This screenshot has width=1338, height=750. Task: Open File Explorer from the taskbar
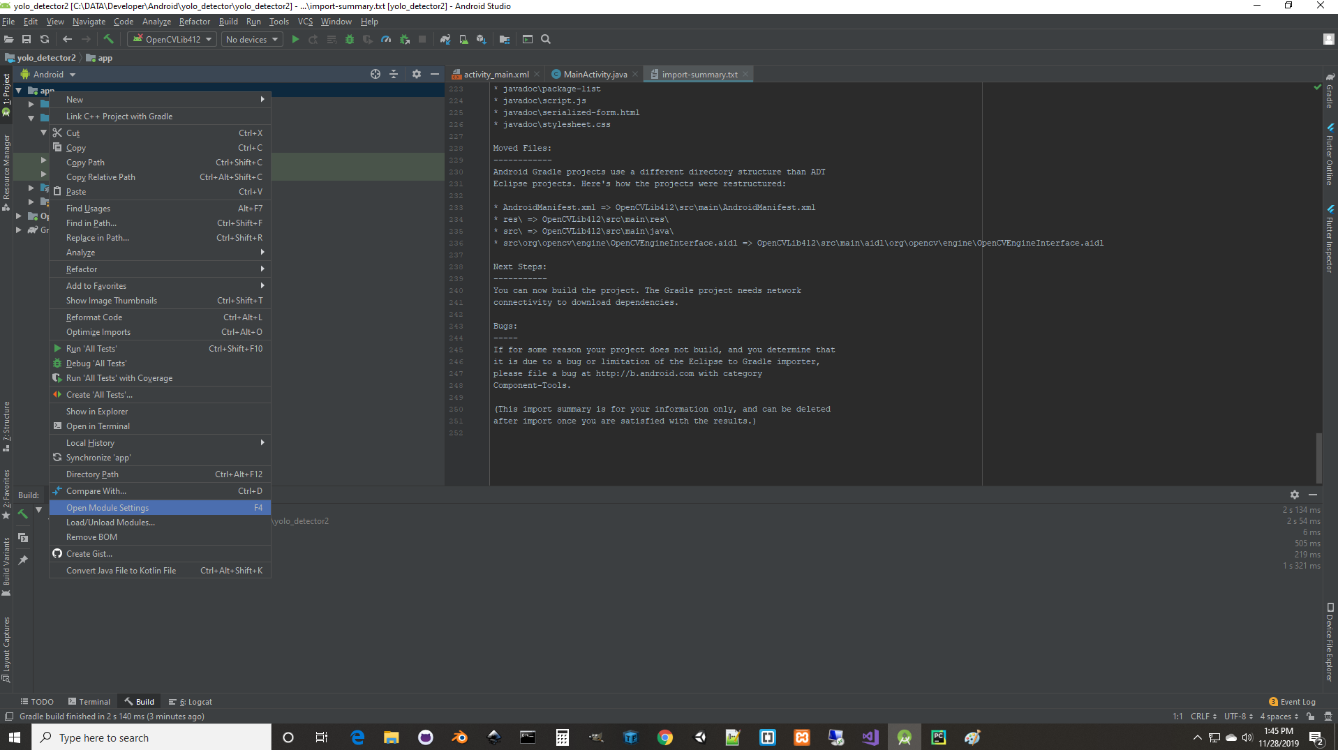pos(391,737)
